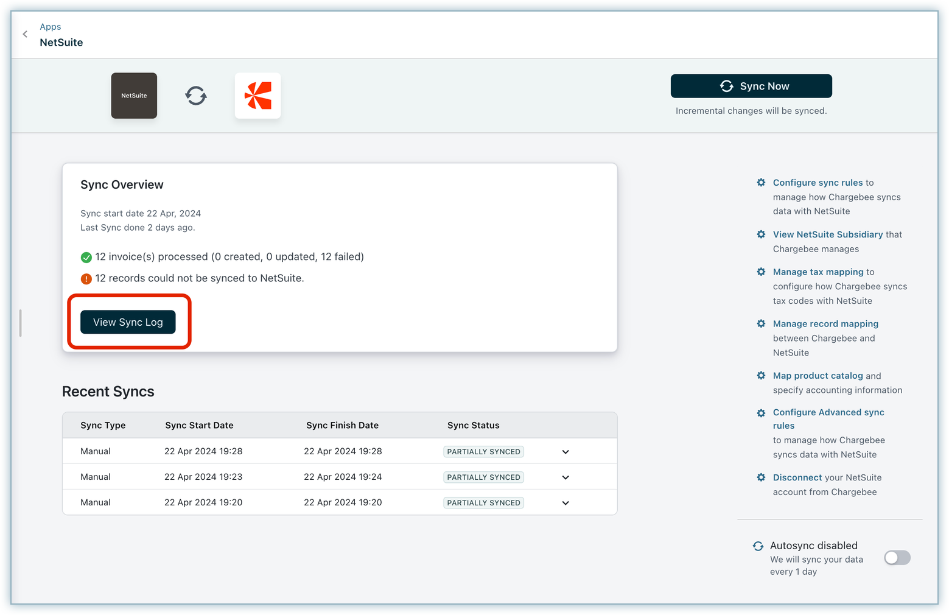Open View NetSuite Subsidiary link
949x615 pixels.
[827, 234]
